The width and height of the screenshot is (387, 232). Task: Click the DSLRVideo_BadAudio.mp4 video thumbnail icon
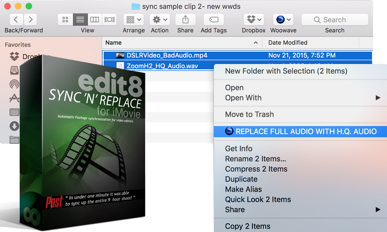120,55
